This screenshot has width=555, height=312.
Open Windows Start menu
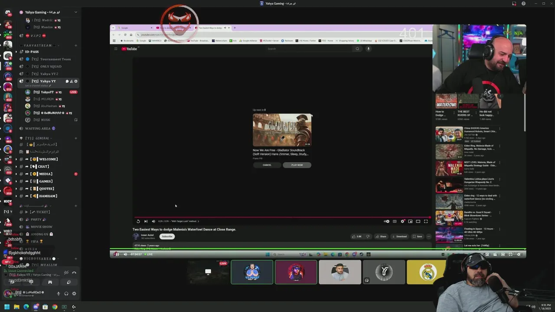click(7, 307)
